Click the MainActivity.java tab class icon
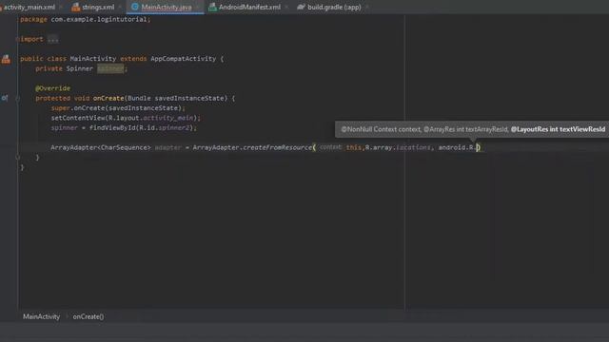The image size is (609, 342). [135, 7]
